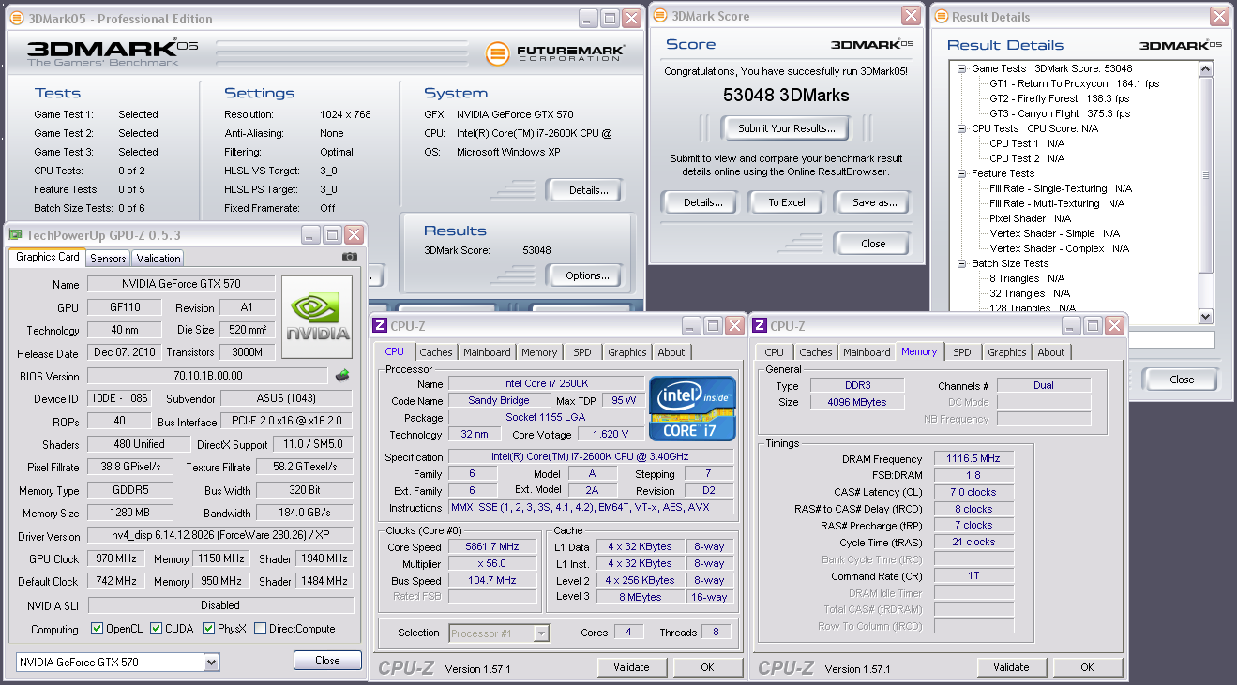Open Caches tab in left CPU-Z window

[435, 352]
